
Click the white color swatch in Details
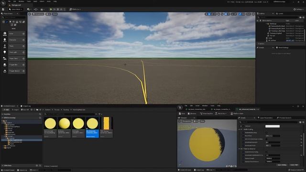(x=273, y=126)
